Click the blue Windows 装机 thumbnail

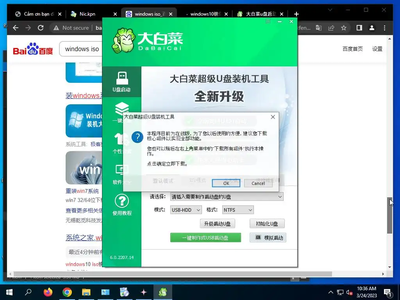(x=84, y=121)
